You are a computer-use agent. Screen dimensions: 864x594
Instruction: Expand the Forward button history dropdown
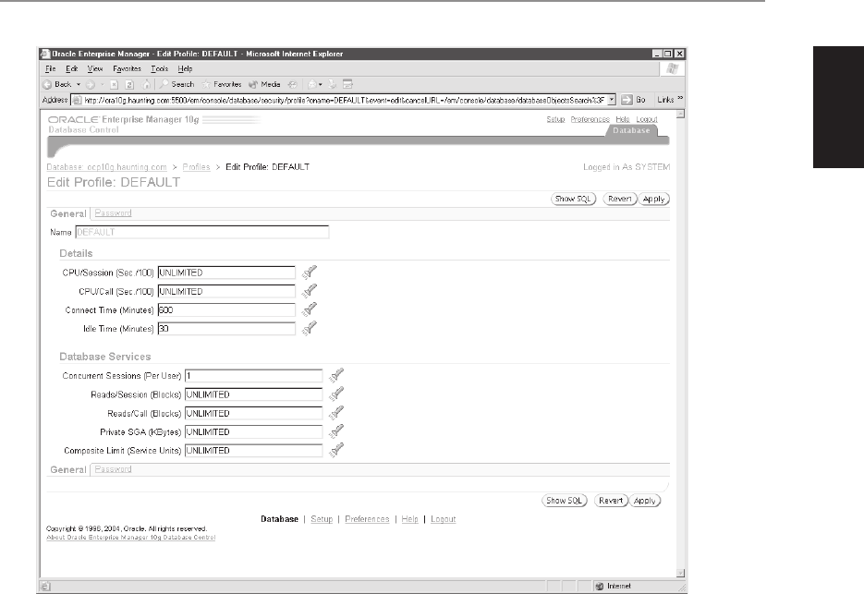pyautogui.click(x=102, y=84)
